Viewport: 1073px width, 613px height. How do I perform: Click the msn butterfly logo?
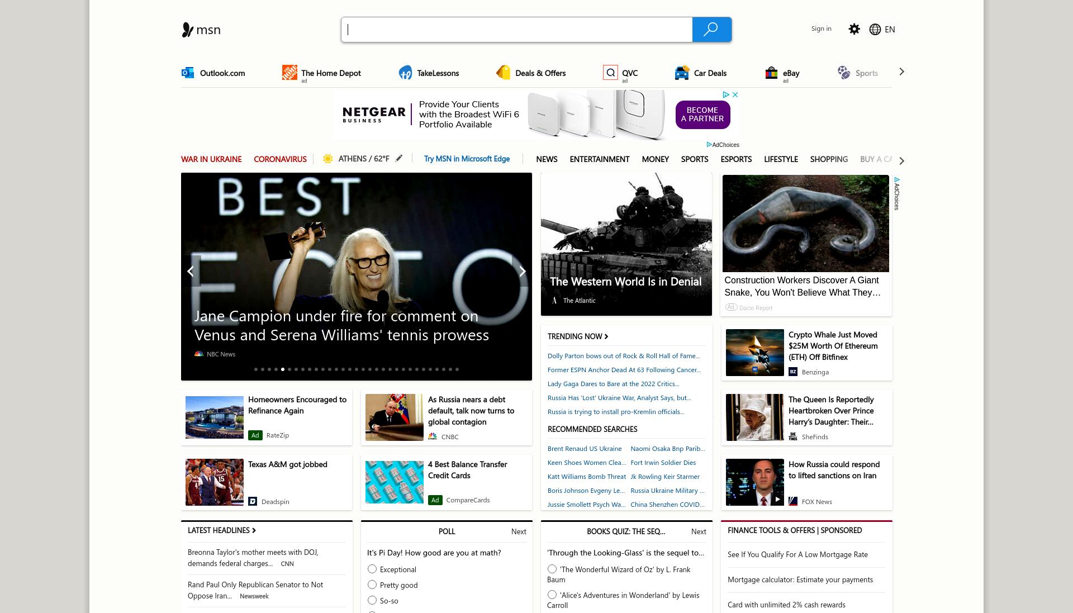click(x=187, y=30)
